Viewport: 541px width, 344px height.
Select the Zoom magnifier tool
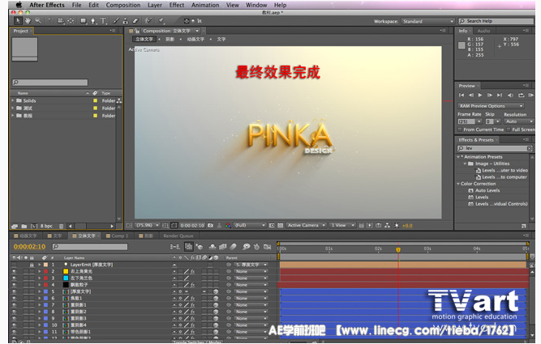pos(38,21)
